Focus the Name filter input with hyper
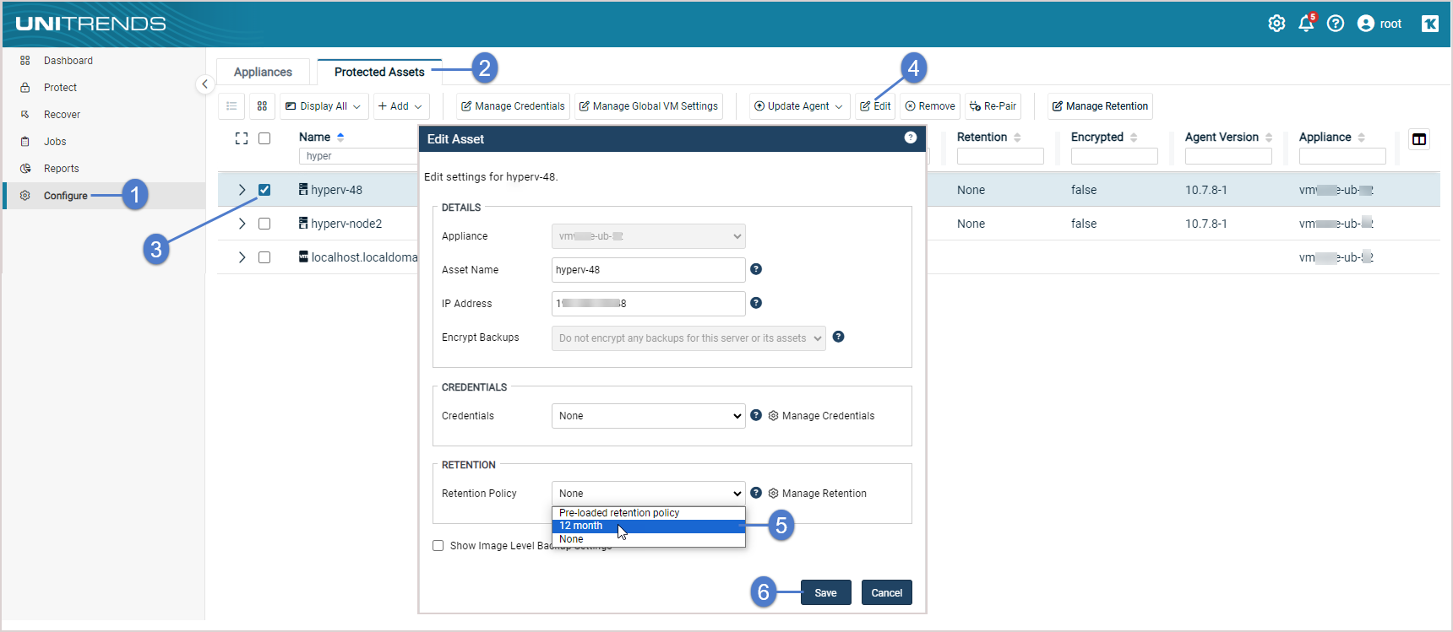The width and height of the screenshot is (1453, 632). [x=359, y=156]
